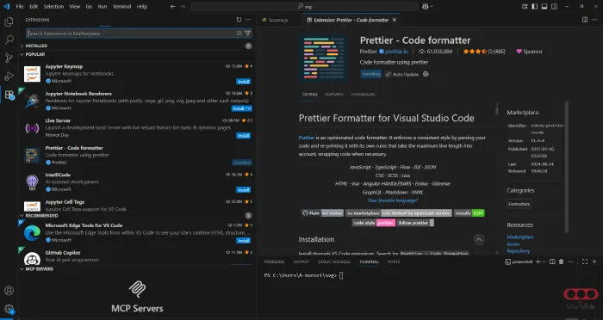This screenshot has width=603, height=320.
Task: Click the command center search box
Action: click(304, 7)
